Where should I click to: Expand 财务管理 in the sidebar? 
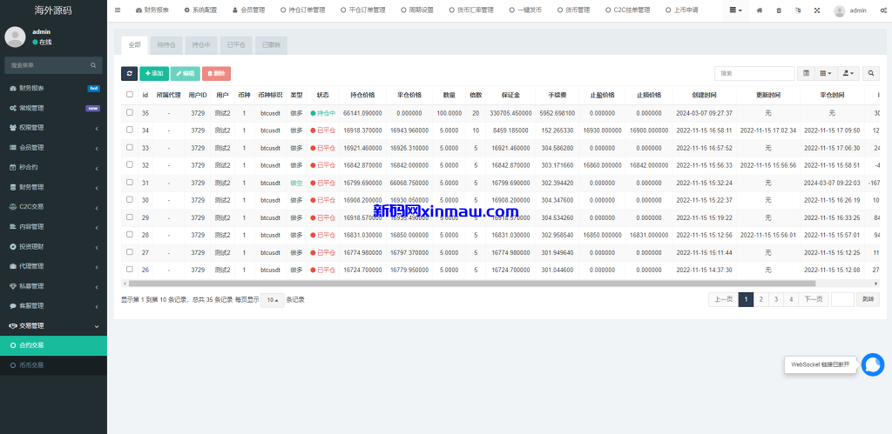tap(53, 187)
